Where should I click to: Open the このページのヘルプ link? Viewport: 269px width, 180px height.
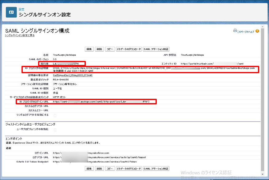click(246, 32)
